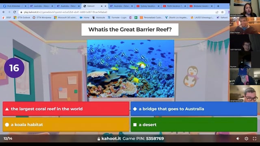Open the ETTA Outlook bookmark

22,17
